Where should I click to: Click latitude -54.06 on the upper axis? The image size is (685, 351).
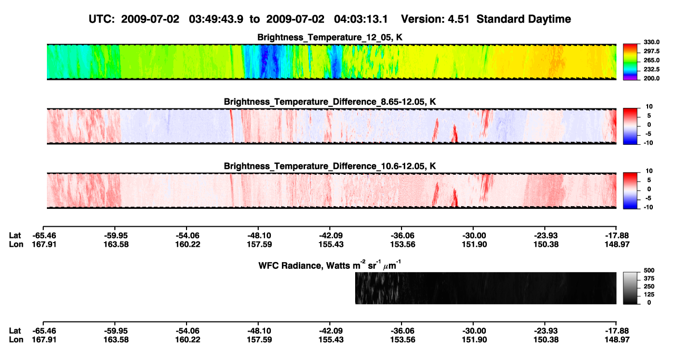click(187, 236)
